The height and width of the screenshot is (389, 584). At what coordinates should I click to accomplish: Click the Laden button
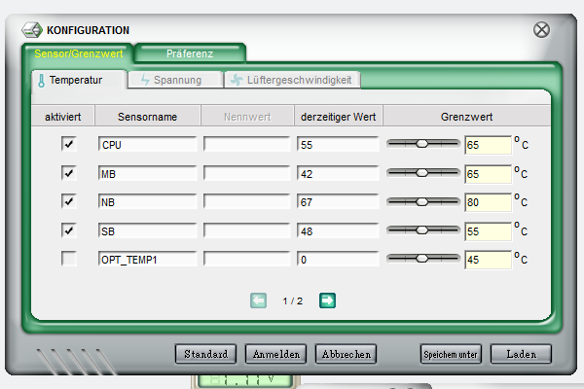pyautogui.click(x=521, y=354)
